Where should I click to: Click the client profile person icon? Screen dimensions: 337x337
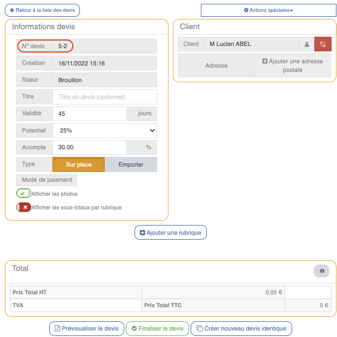307,44
